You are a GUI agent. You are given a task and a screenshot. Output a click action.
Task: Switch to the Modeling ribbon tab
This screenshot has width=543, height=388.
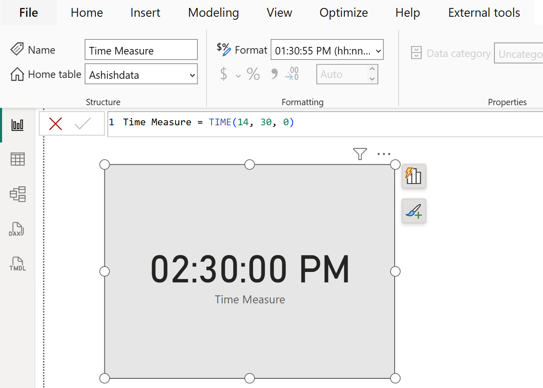[213, 13]
